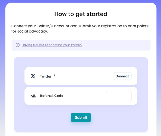Click the Twitter field label

tap(46, 76)
